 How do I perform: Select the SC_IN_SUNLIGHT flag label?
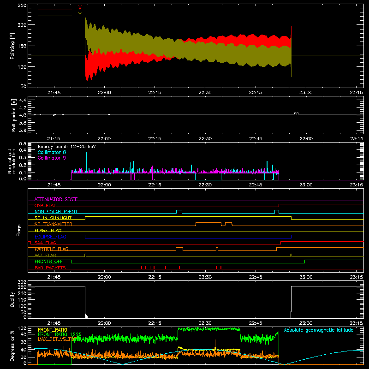point(53,218)
